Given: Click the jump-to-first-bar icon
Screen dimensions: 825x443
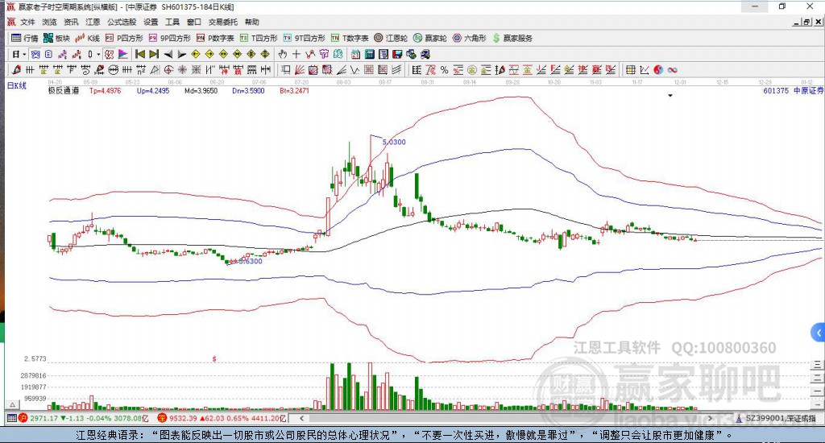Looking at the screenshot, I should (x=140, y=54).
